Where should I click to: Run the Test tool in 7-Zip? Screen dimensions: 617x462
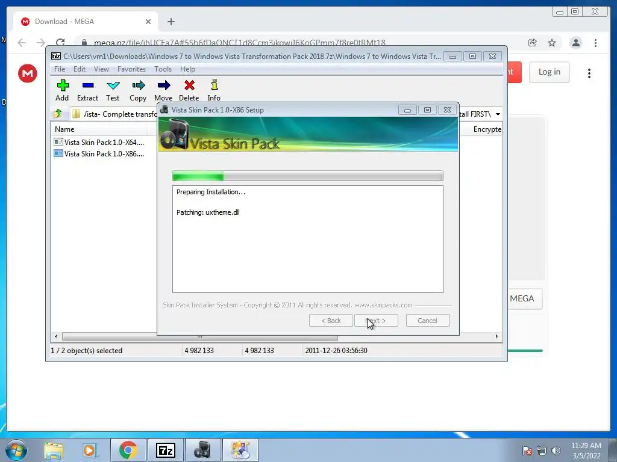tap(113, 90)
